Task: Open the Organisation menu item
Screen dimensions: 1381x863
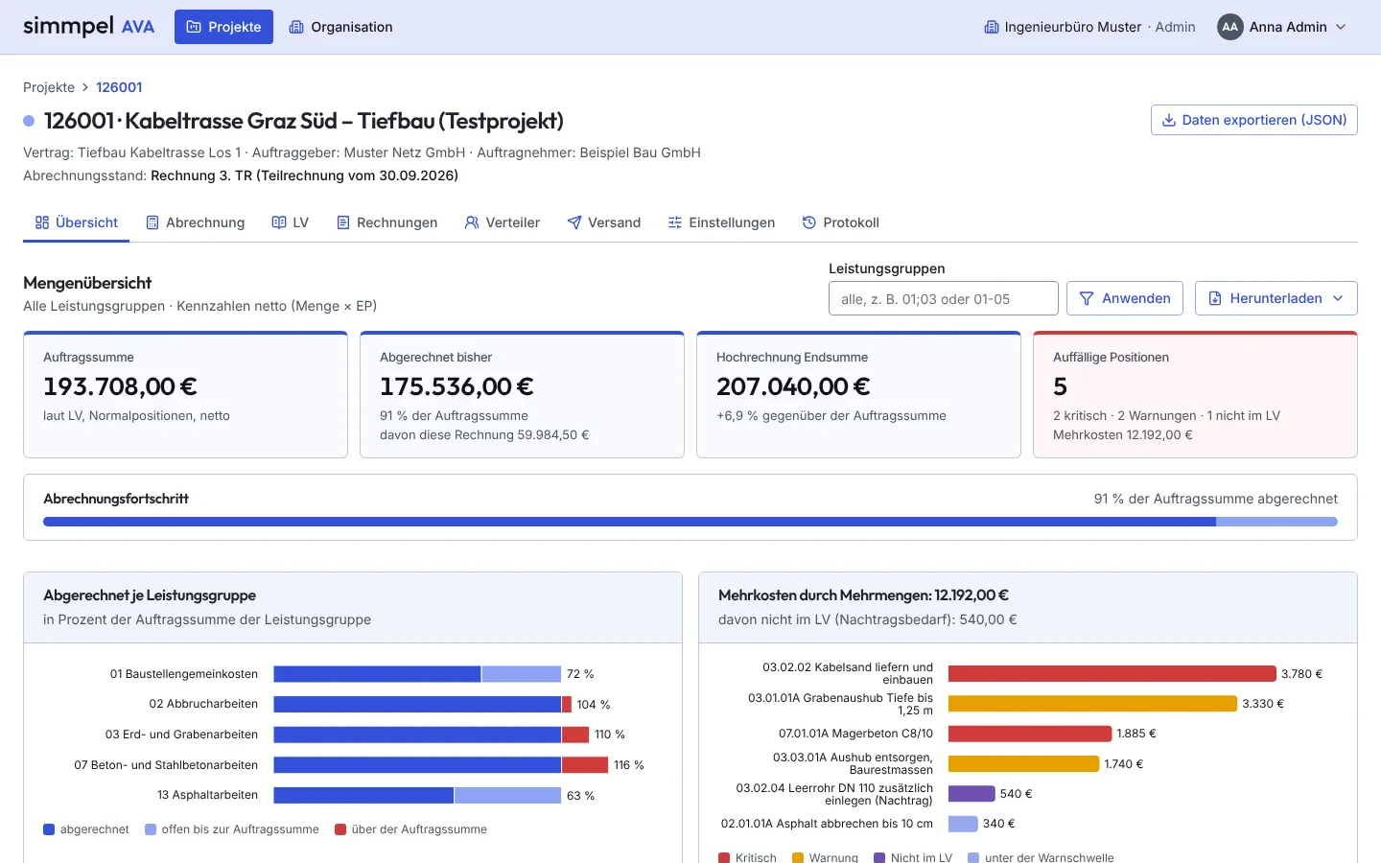Action: coord(340,27)
